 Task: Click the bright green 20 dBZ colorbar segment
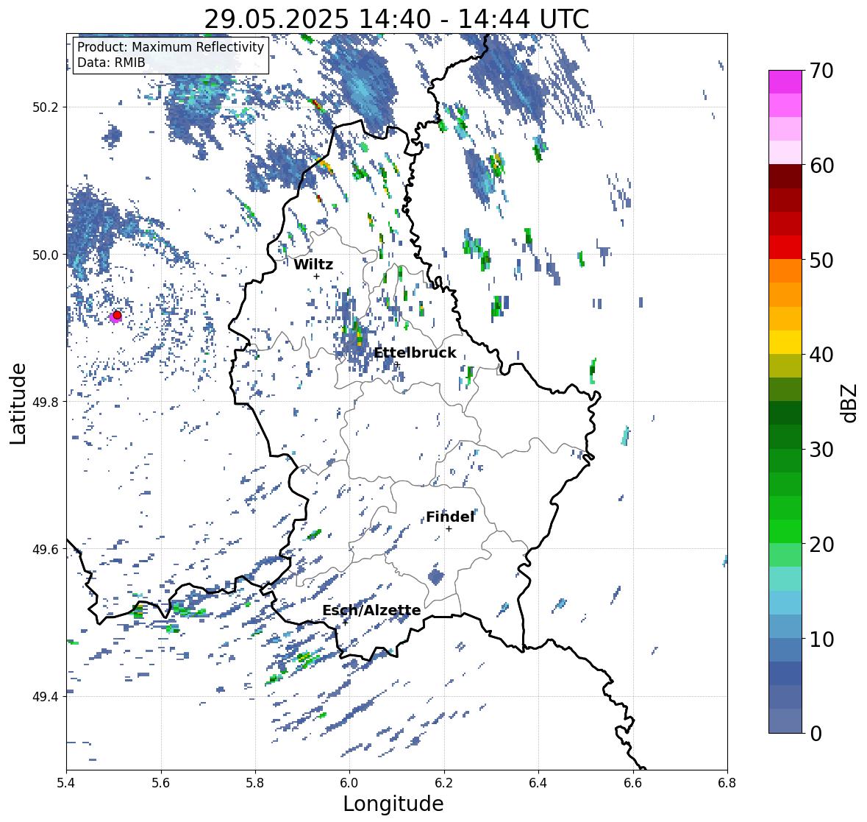785,531
